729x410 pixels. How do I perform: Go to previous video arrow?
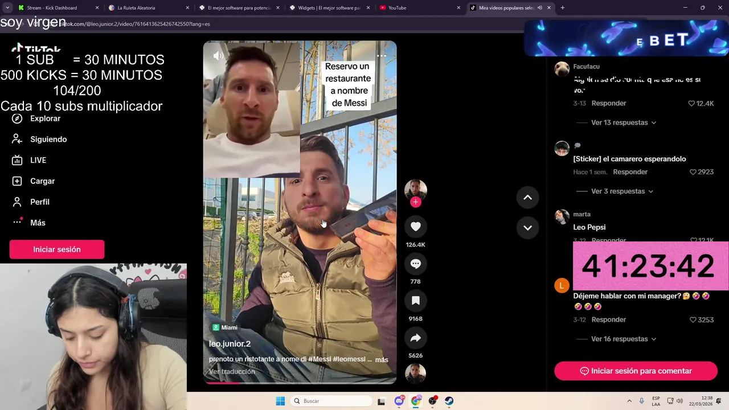[x=527, y=198]
